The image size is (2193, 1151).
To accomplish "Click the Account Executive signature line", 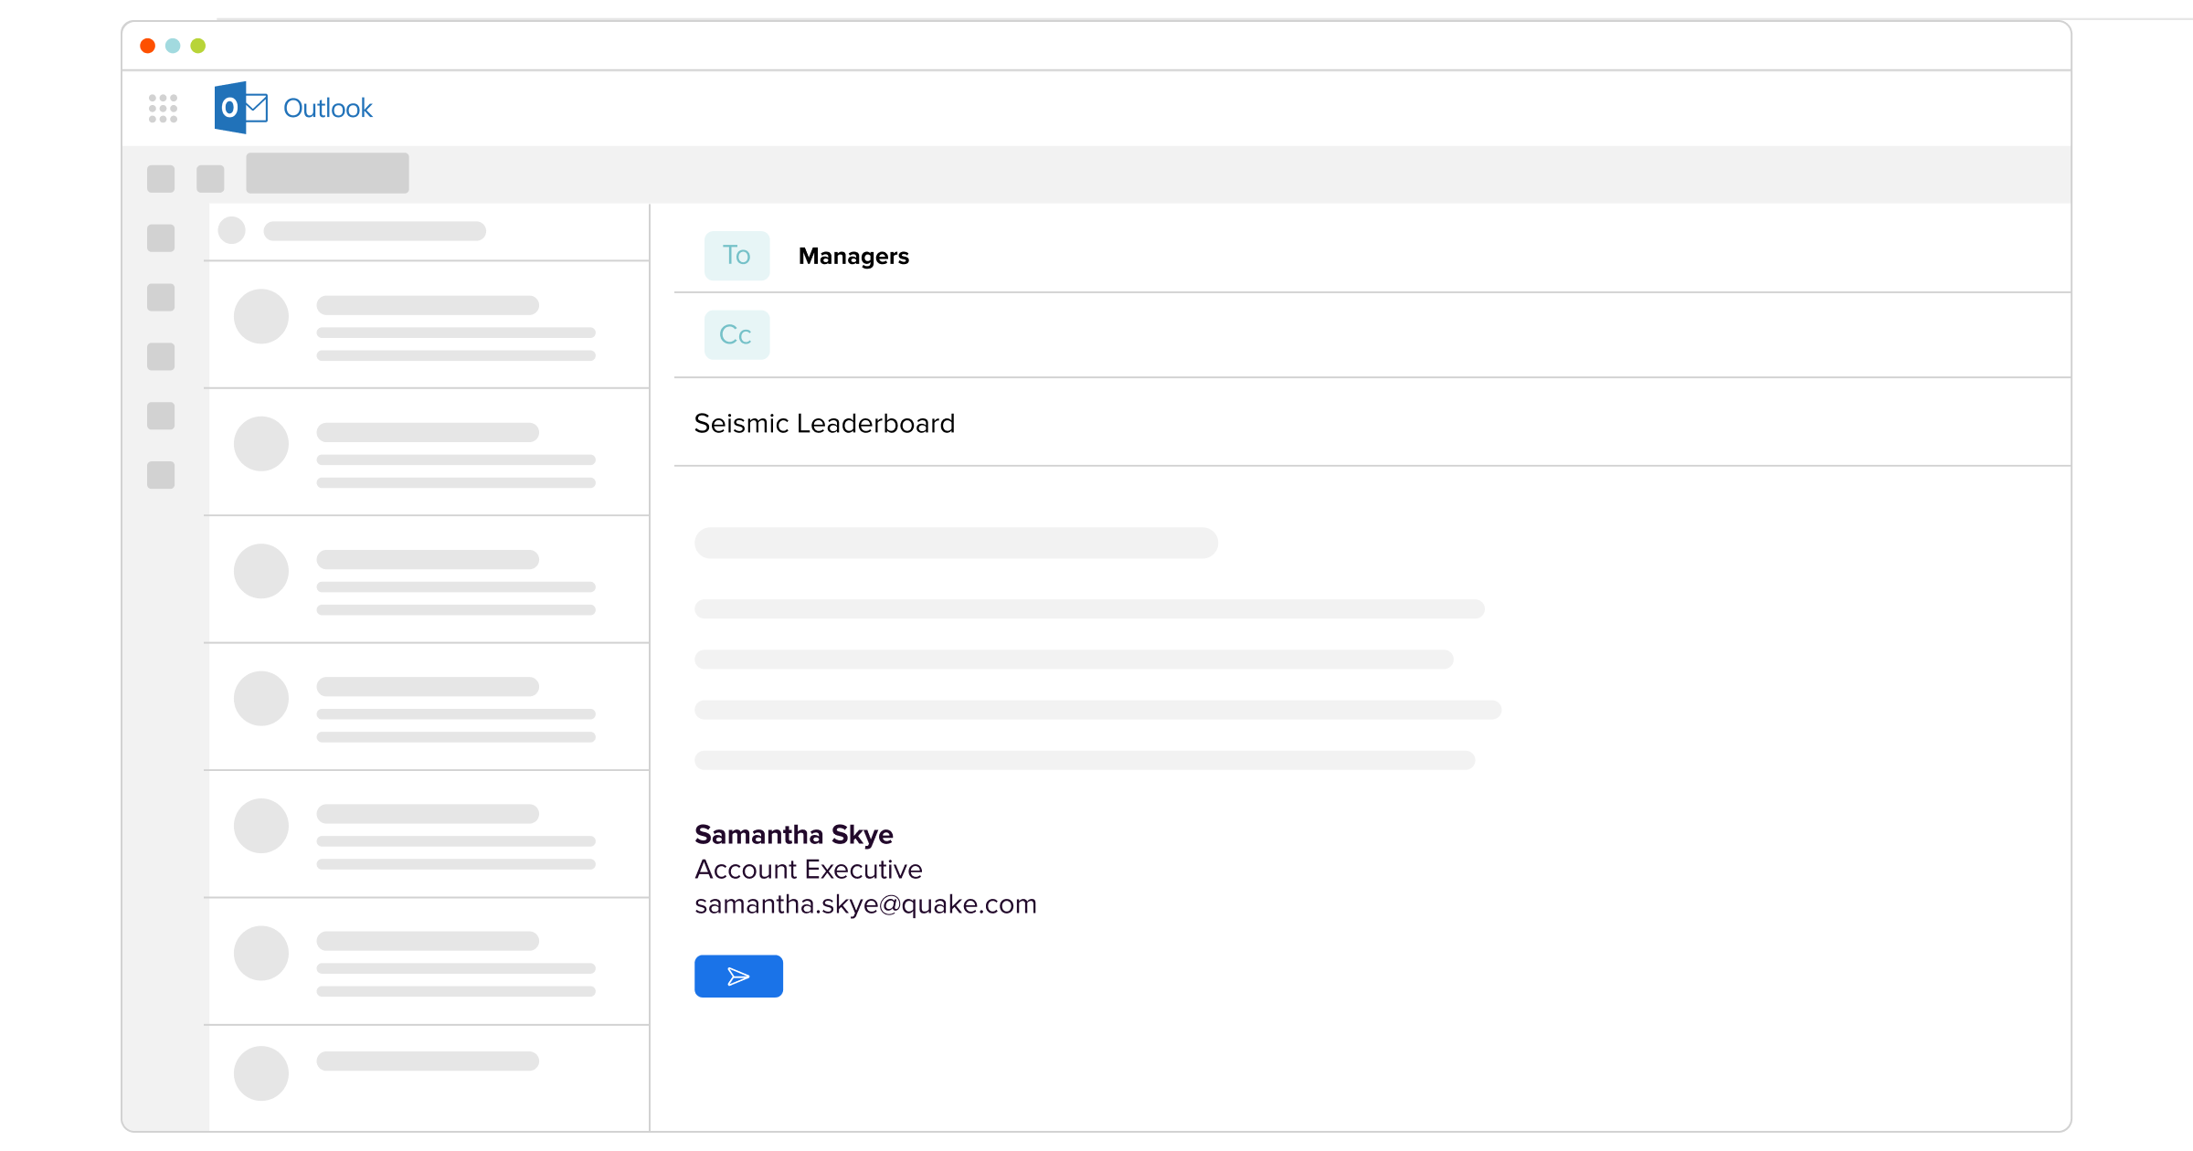I will click(x=809, y=870).
